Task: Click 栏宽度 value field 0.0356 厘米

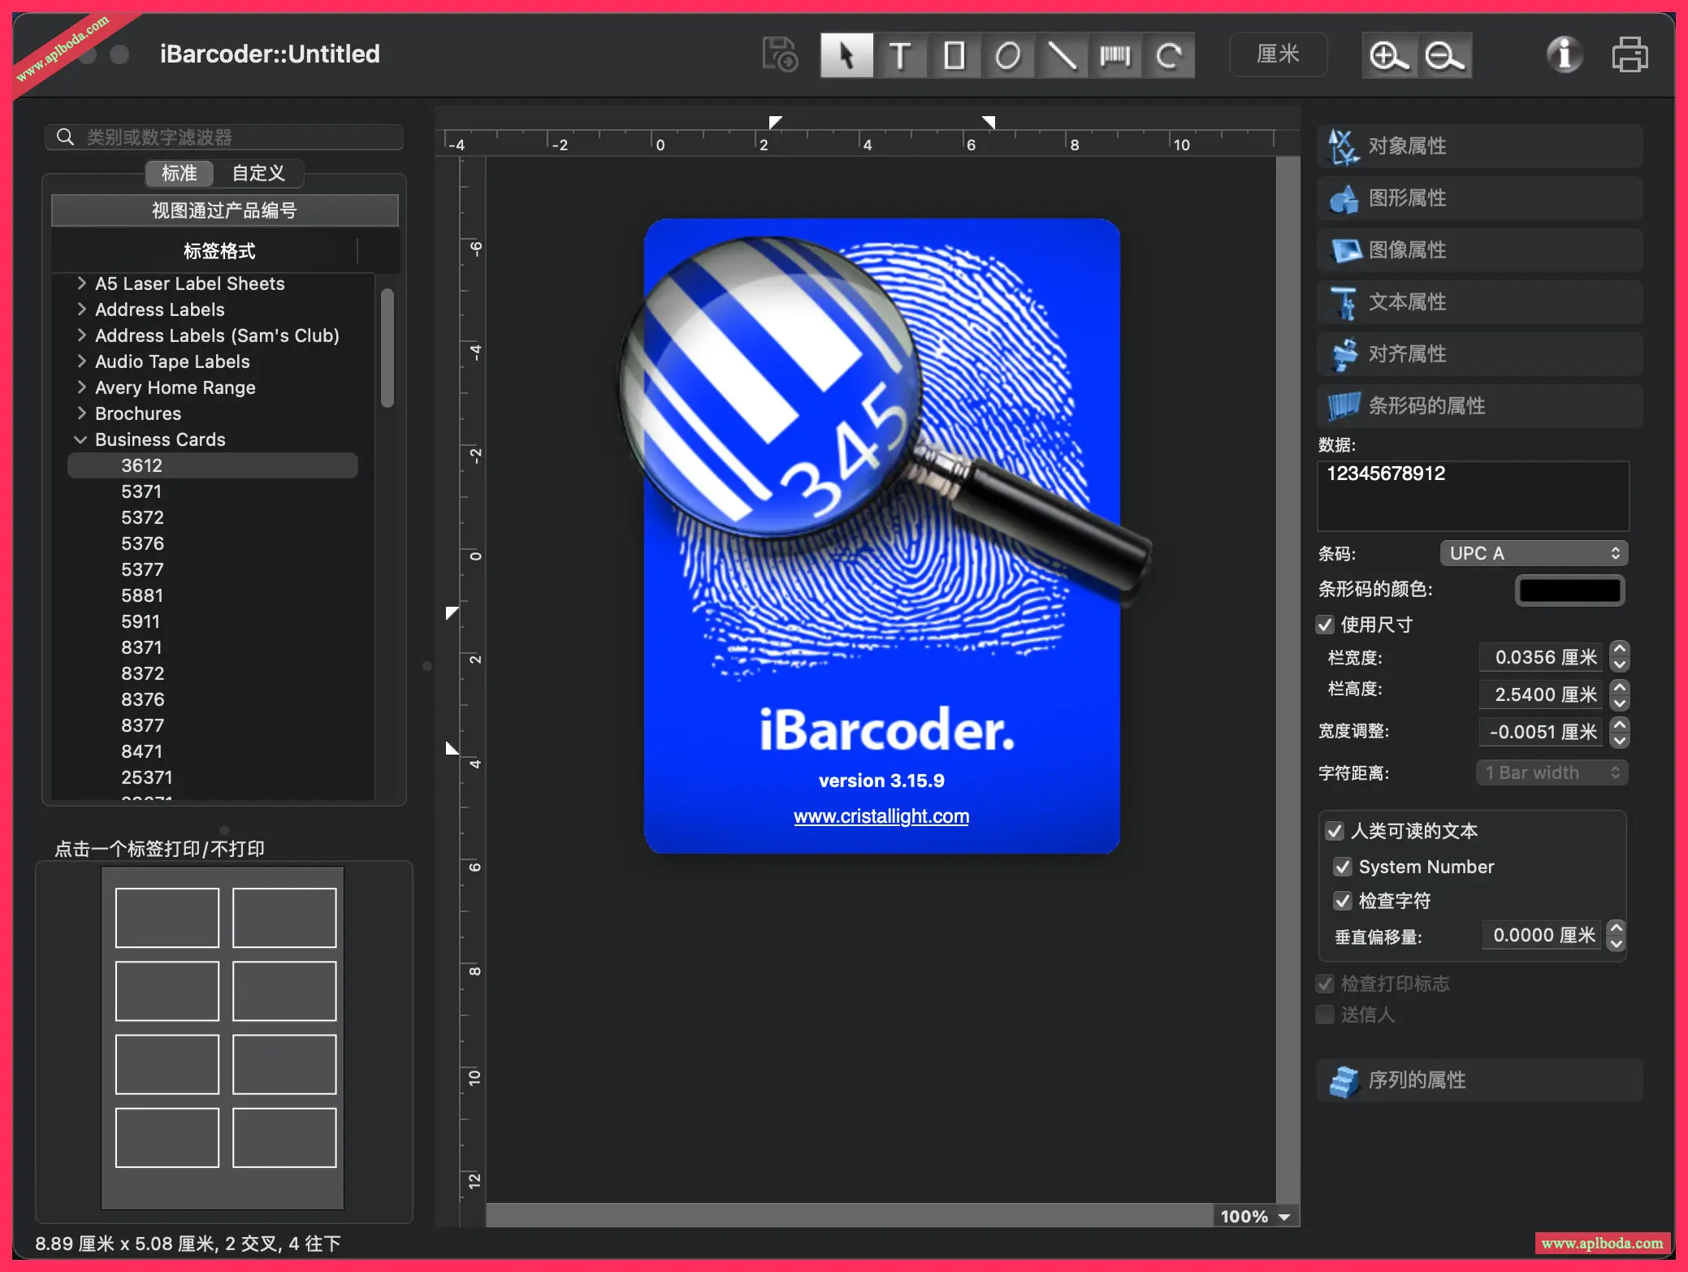Action: [1540, 657]
